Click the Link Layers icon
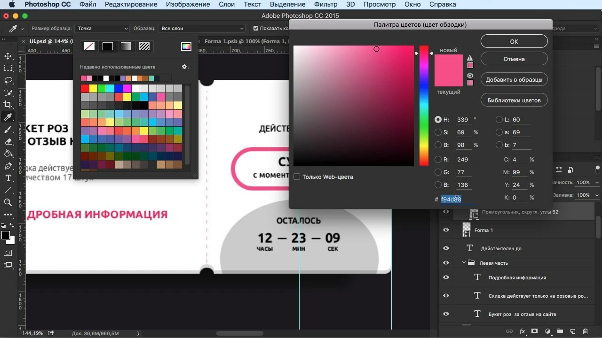 pyautogui.click(x=509, y=331)
